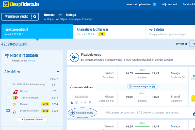Click the outbound arrival time 19:45 on first flight
The width and height of the screenshot is (195, 130).
pyautogui.click(x=155, y=73)
